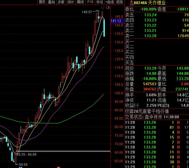This screenshot has width=189, height=168.
Task: Click the R 300 badge beside stock code
Action: [x=132, y=3]
